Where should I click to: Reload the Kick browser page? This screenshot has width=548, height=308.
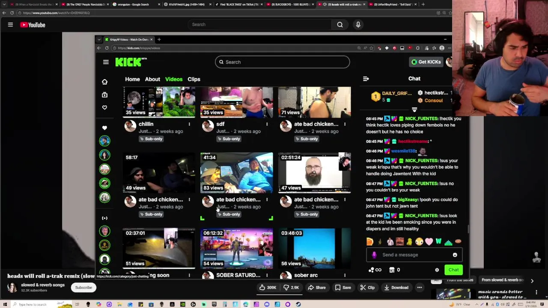(107, 48)
